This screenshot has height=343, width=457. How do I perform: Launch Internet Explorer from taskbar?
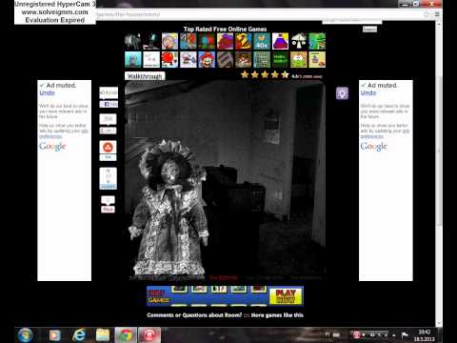tap(79, 335)
